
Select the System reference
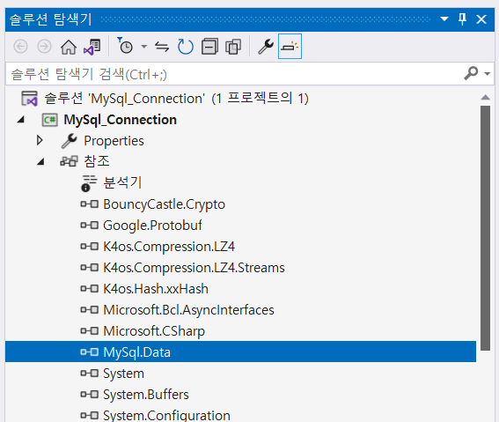pos(123,374)
